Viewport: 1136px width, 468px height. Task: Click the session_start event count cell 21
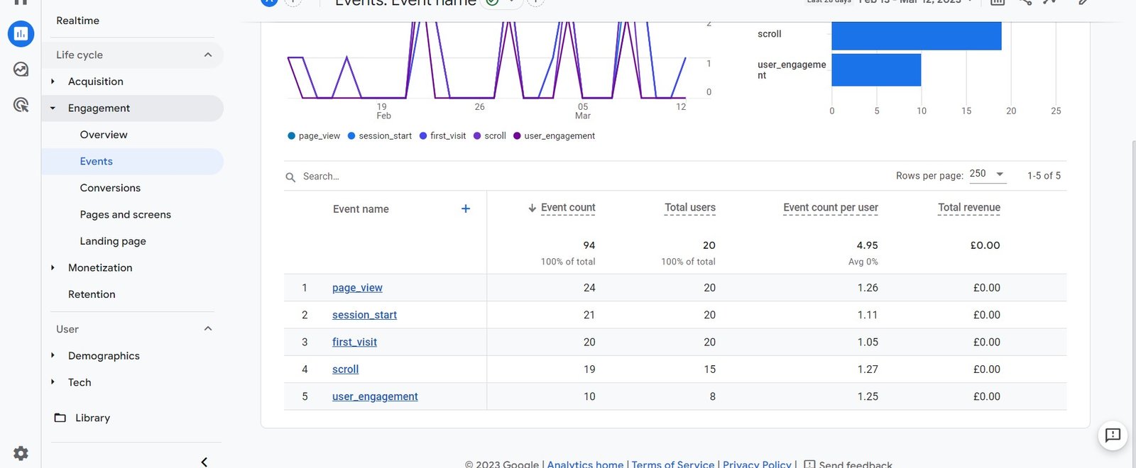click(589, 315)
